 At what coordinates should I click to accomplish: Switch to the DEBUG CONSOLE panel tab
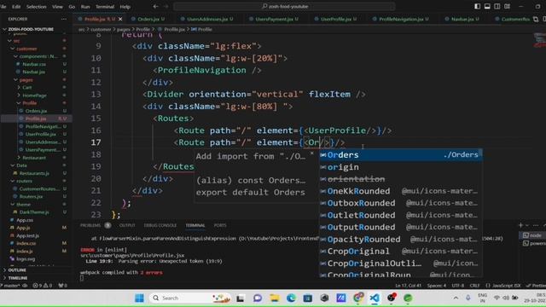(x=160, y=225)
